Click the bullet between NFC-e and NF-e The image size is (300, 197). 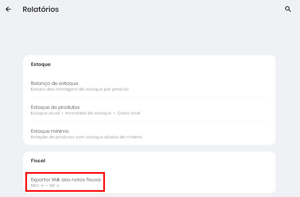47,186
